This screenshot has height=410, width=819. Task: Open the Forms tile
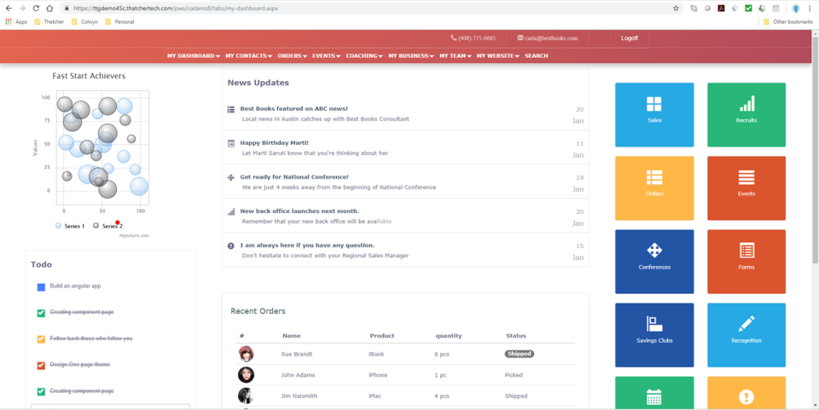pyautogui.click(x=746, y=262)
